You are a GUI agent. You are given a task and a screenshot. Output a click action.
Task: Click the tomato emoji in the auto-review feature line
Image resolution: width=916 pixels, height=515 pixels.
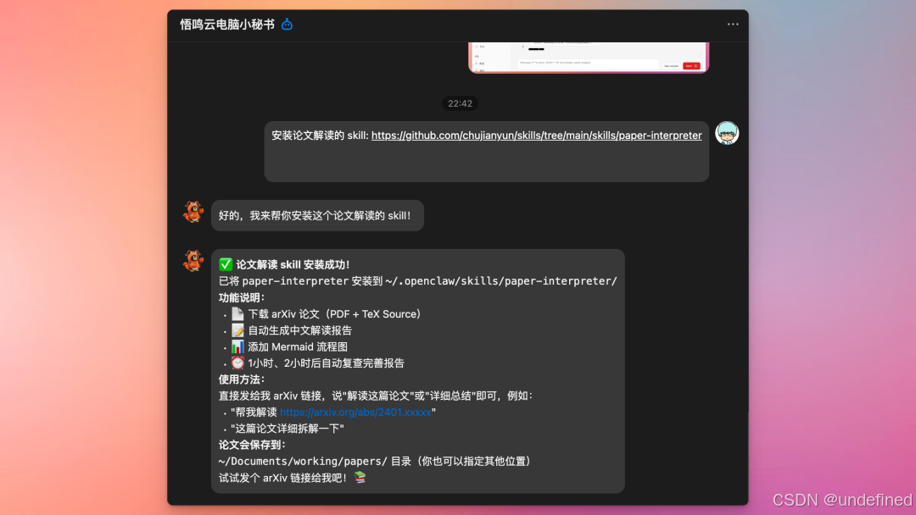(237, 363)
